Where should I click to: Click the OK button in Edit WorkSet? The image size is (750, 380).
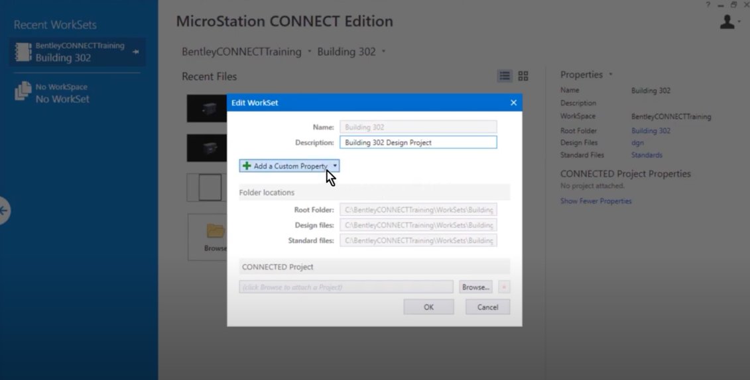click(x=428, y=307)
